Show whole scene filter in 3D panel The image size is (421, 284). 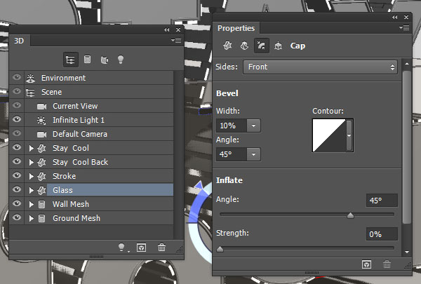pos(71,60)
